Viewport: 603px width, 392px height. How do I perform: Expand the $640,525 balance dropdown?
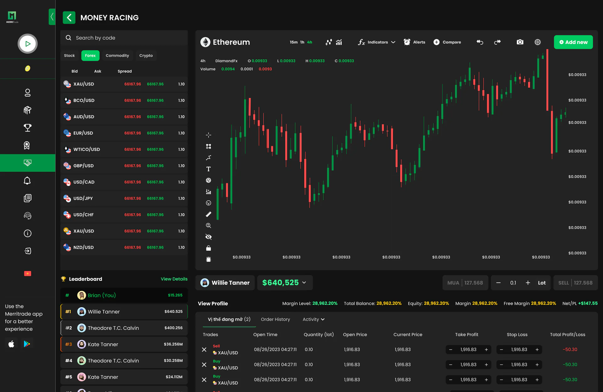285,283
